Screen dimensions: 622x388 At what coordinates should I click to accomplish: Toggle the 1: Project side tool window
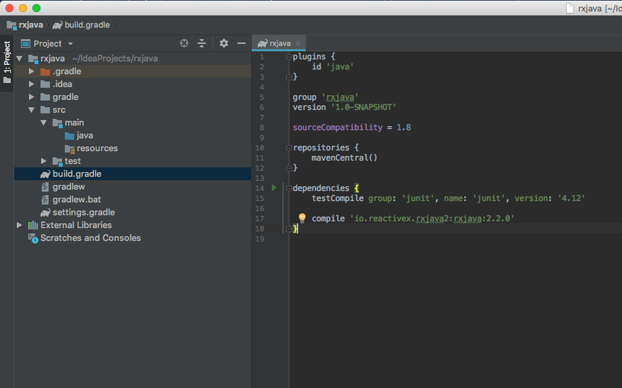[x=7, y=62]
